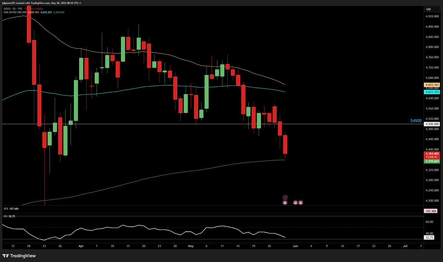Click the 4,240.000 price scale label

pyautogui.click(x=432, y=190)
